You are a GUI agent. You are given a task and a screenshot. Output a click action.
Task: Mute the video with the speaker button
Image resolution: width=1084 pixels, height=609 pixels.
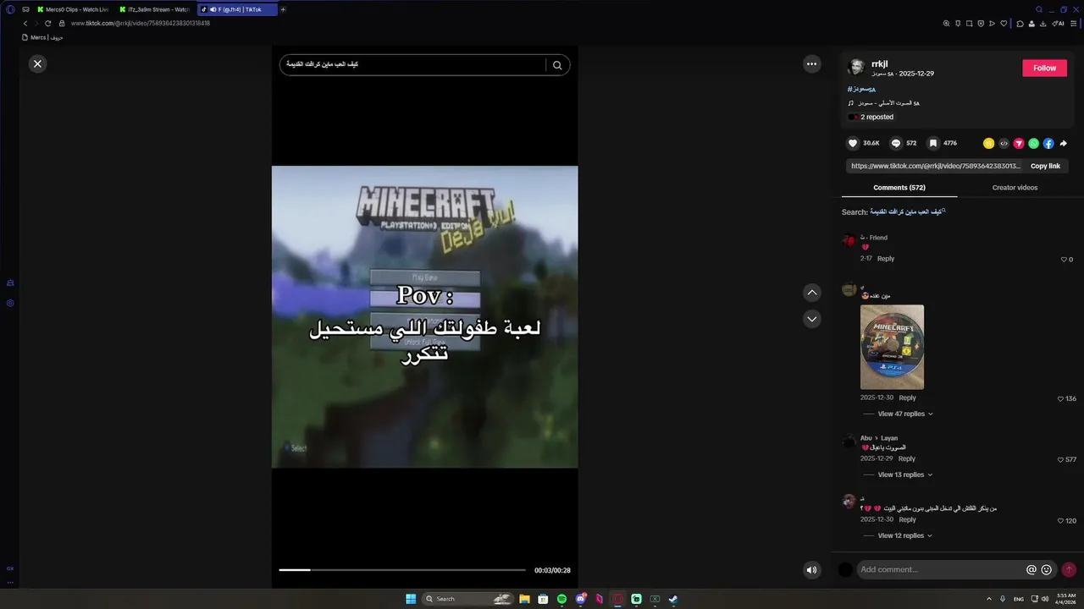(811, 569)
